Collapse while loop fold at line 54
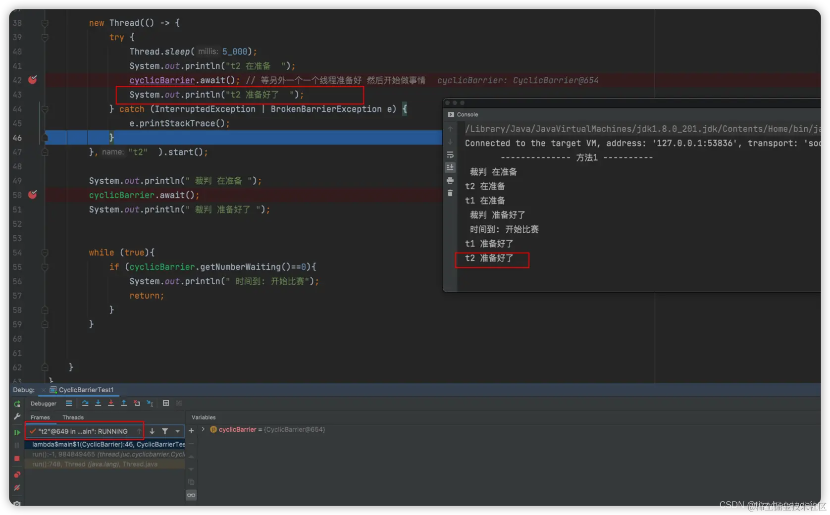 pyautogui.click(x=45, y=253)
